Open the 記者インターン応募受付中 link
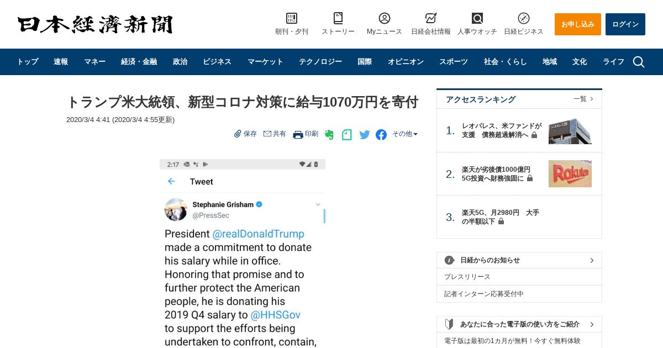 pyautogui.click(x=484, y=294)
